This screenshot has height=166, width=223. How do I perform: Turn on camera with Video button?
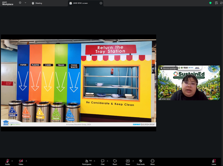coord(21,161)
